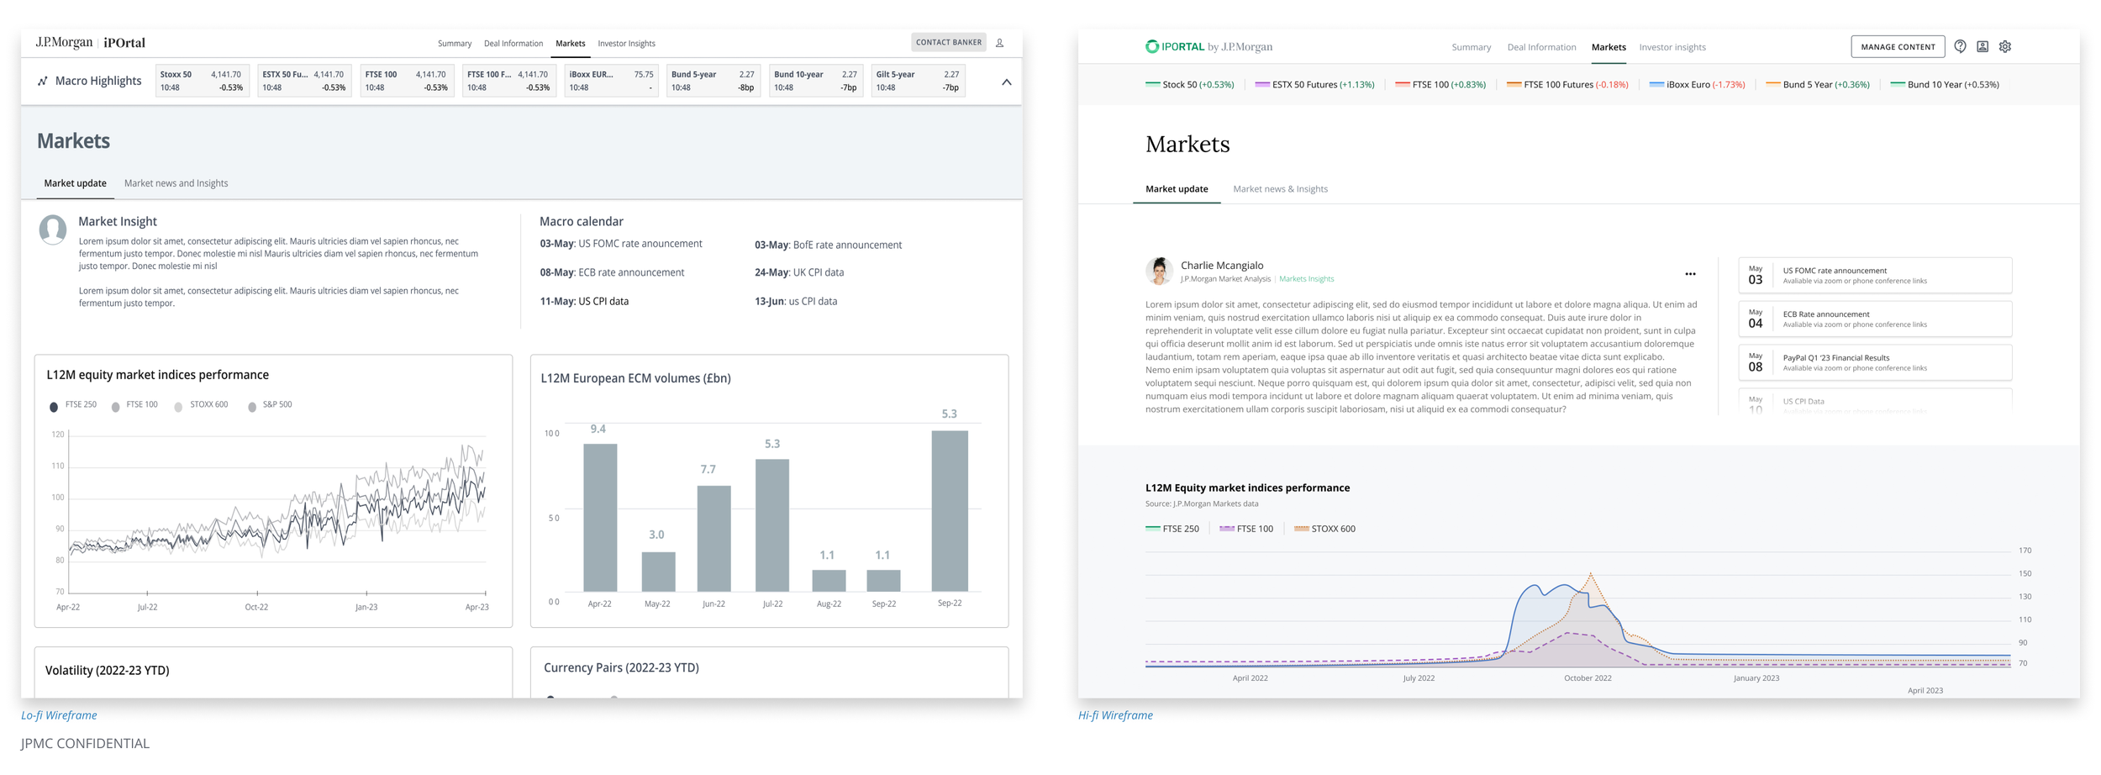This screenshot has height=775, width=2101.
Task: Click the Bund 5-year ticker tile
Action: click(713, 81)
